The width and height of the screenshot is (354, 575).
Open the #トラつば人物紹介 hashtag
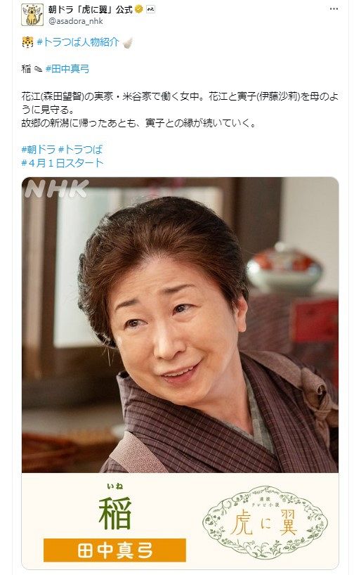pos(78,42)
